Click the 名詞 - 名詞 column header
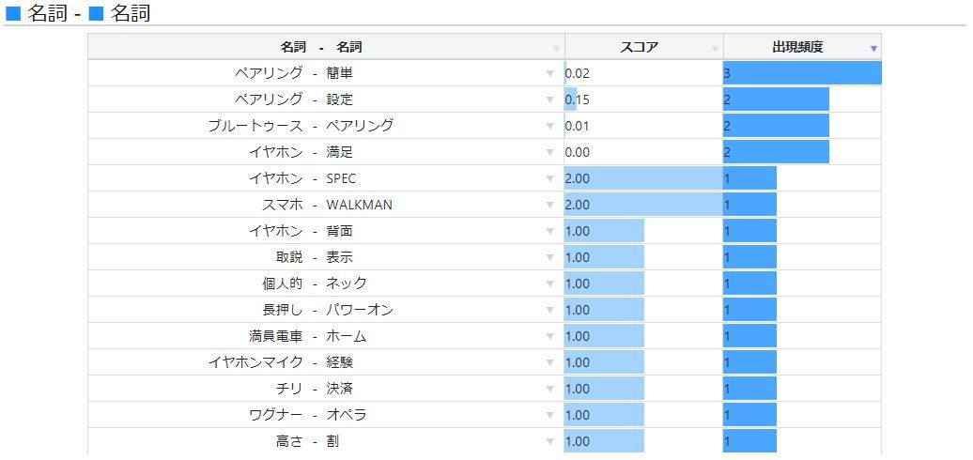The width and height of the screenshot is (973, 460). click(x=326, y=47)
